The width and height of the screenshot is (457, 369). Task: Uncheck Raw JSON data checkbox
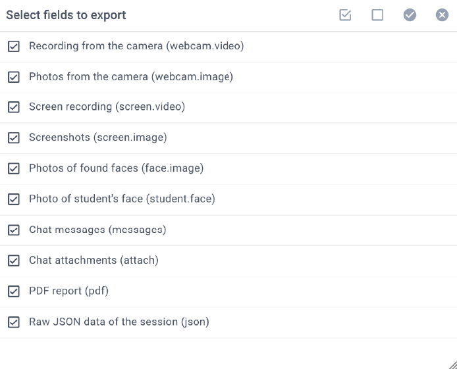tap(13, 322)
